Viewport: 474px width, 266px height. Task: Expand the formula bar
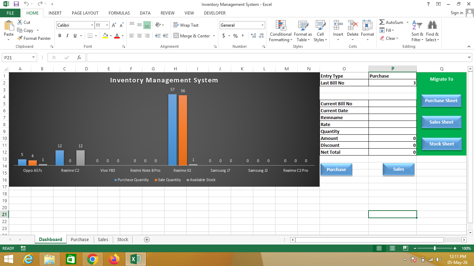(469, 57)
